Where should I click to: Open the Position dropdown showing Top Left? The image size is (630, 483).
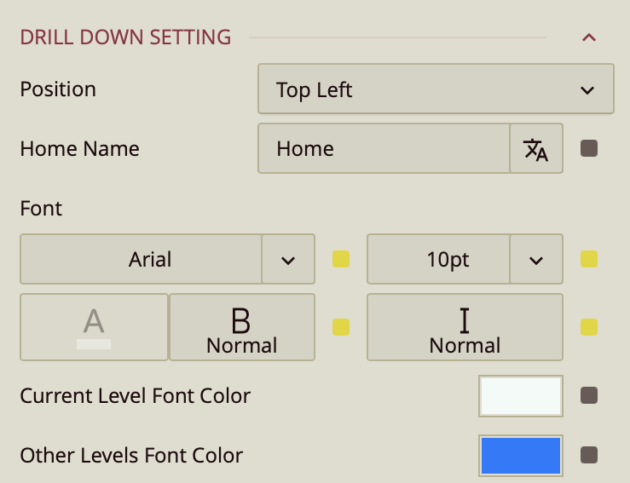click(x=436, y=89)
